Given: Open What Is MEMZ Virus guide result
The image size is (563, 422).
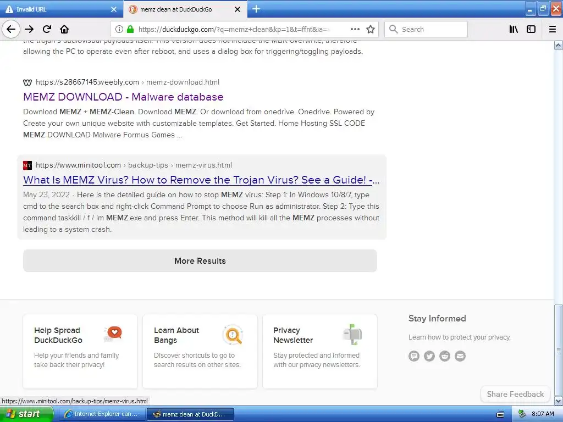Looking at the screenshot, I should [201, 180].
